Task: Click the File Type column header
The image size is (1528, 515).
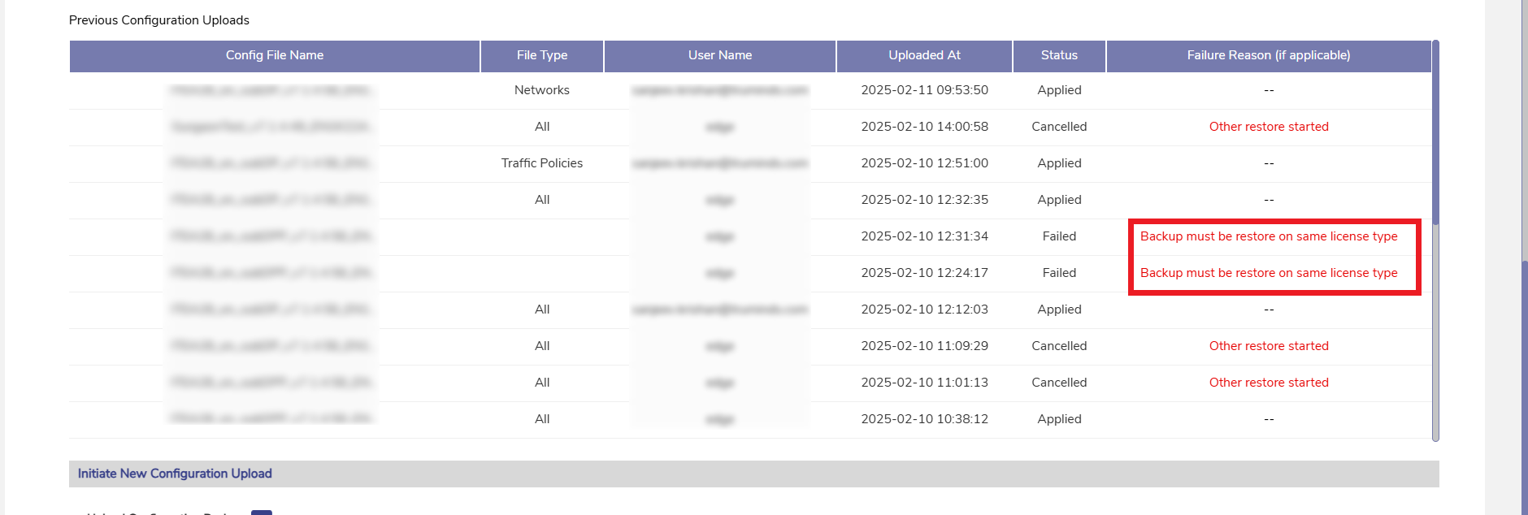Action: [x=542, y=55]
